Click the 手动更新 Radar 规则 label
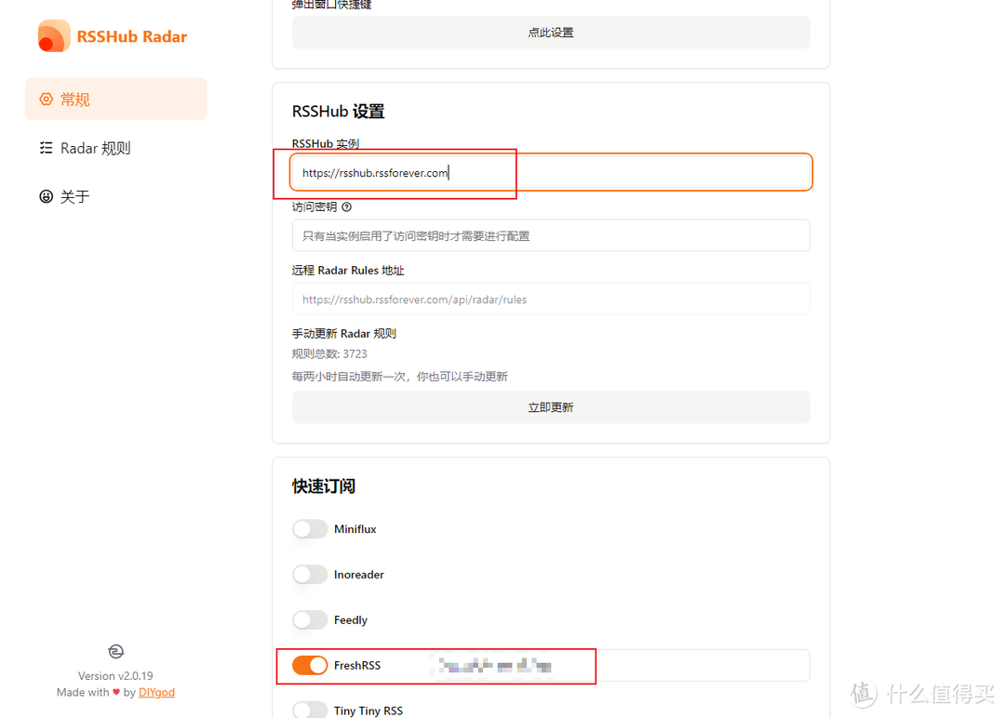 click(344, 334)
